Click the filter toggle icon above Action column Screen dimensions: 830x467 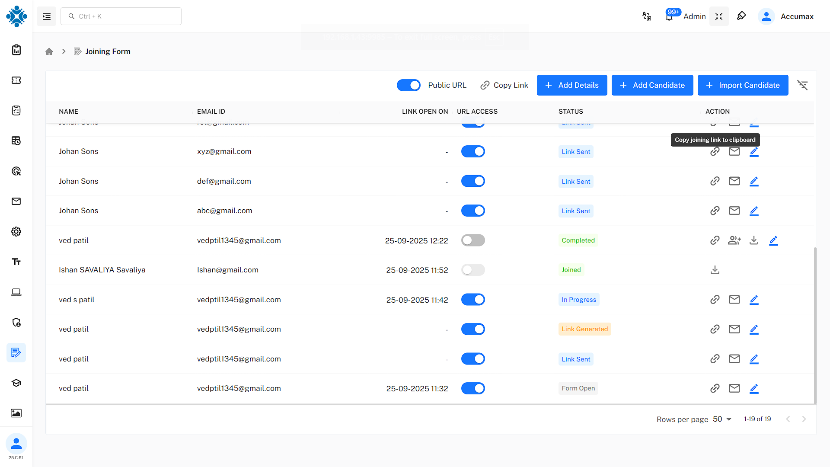point(803,85)
